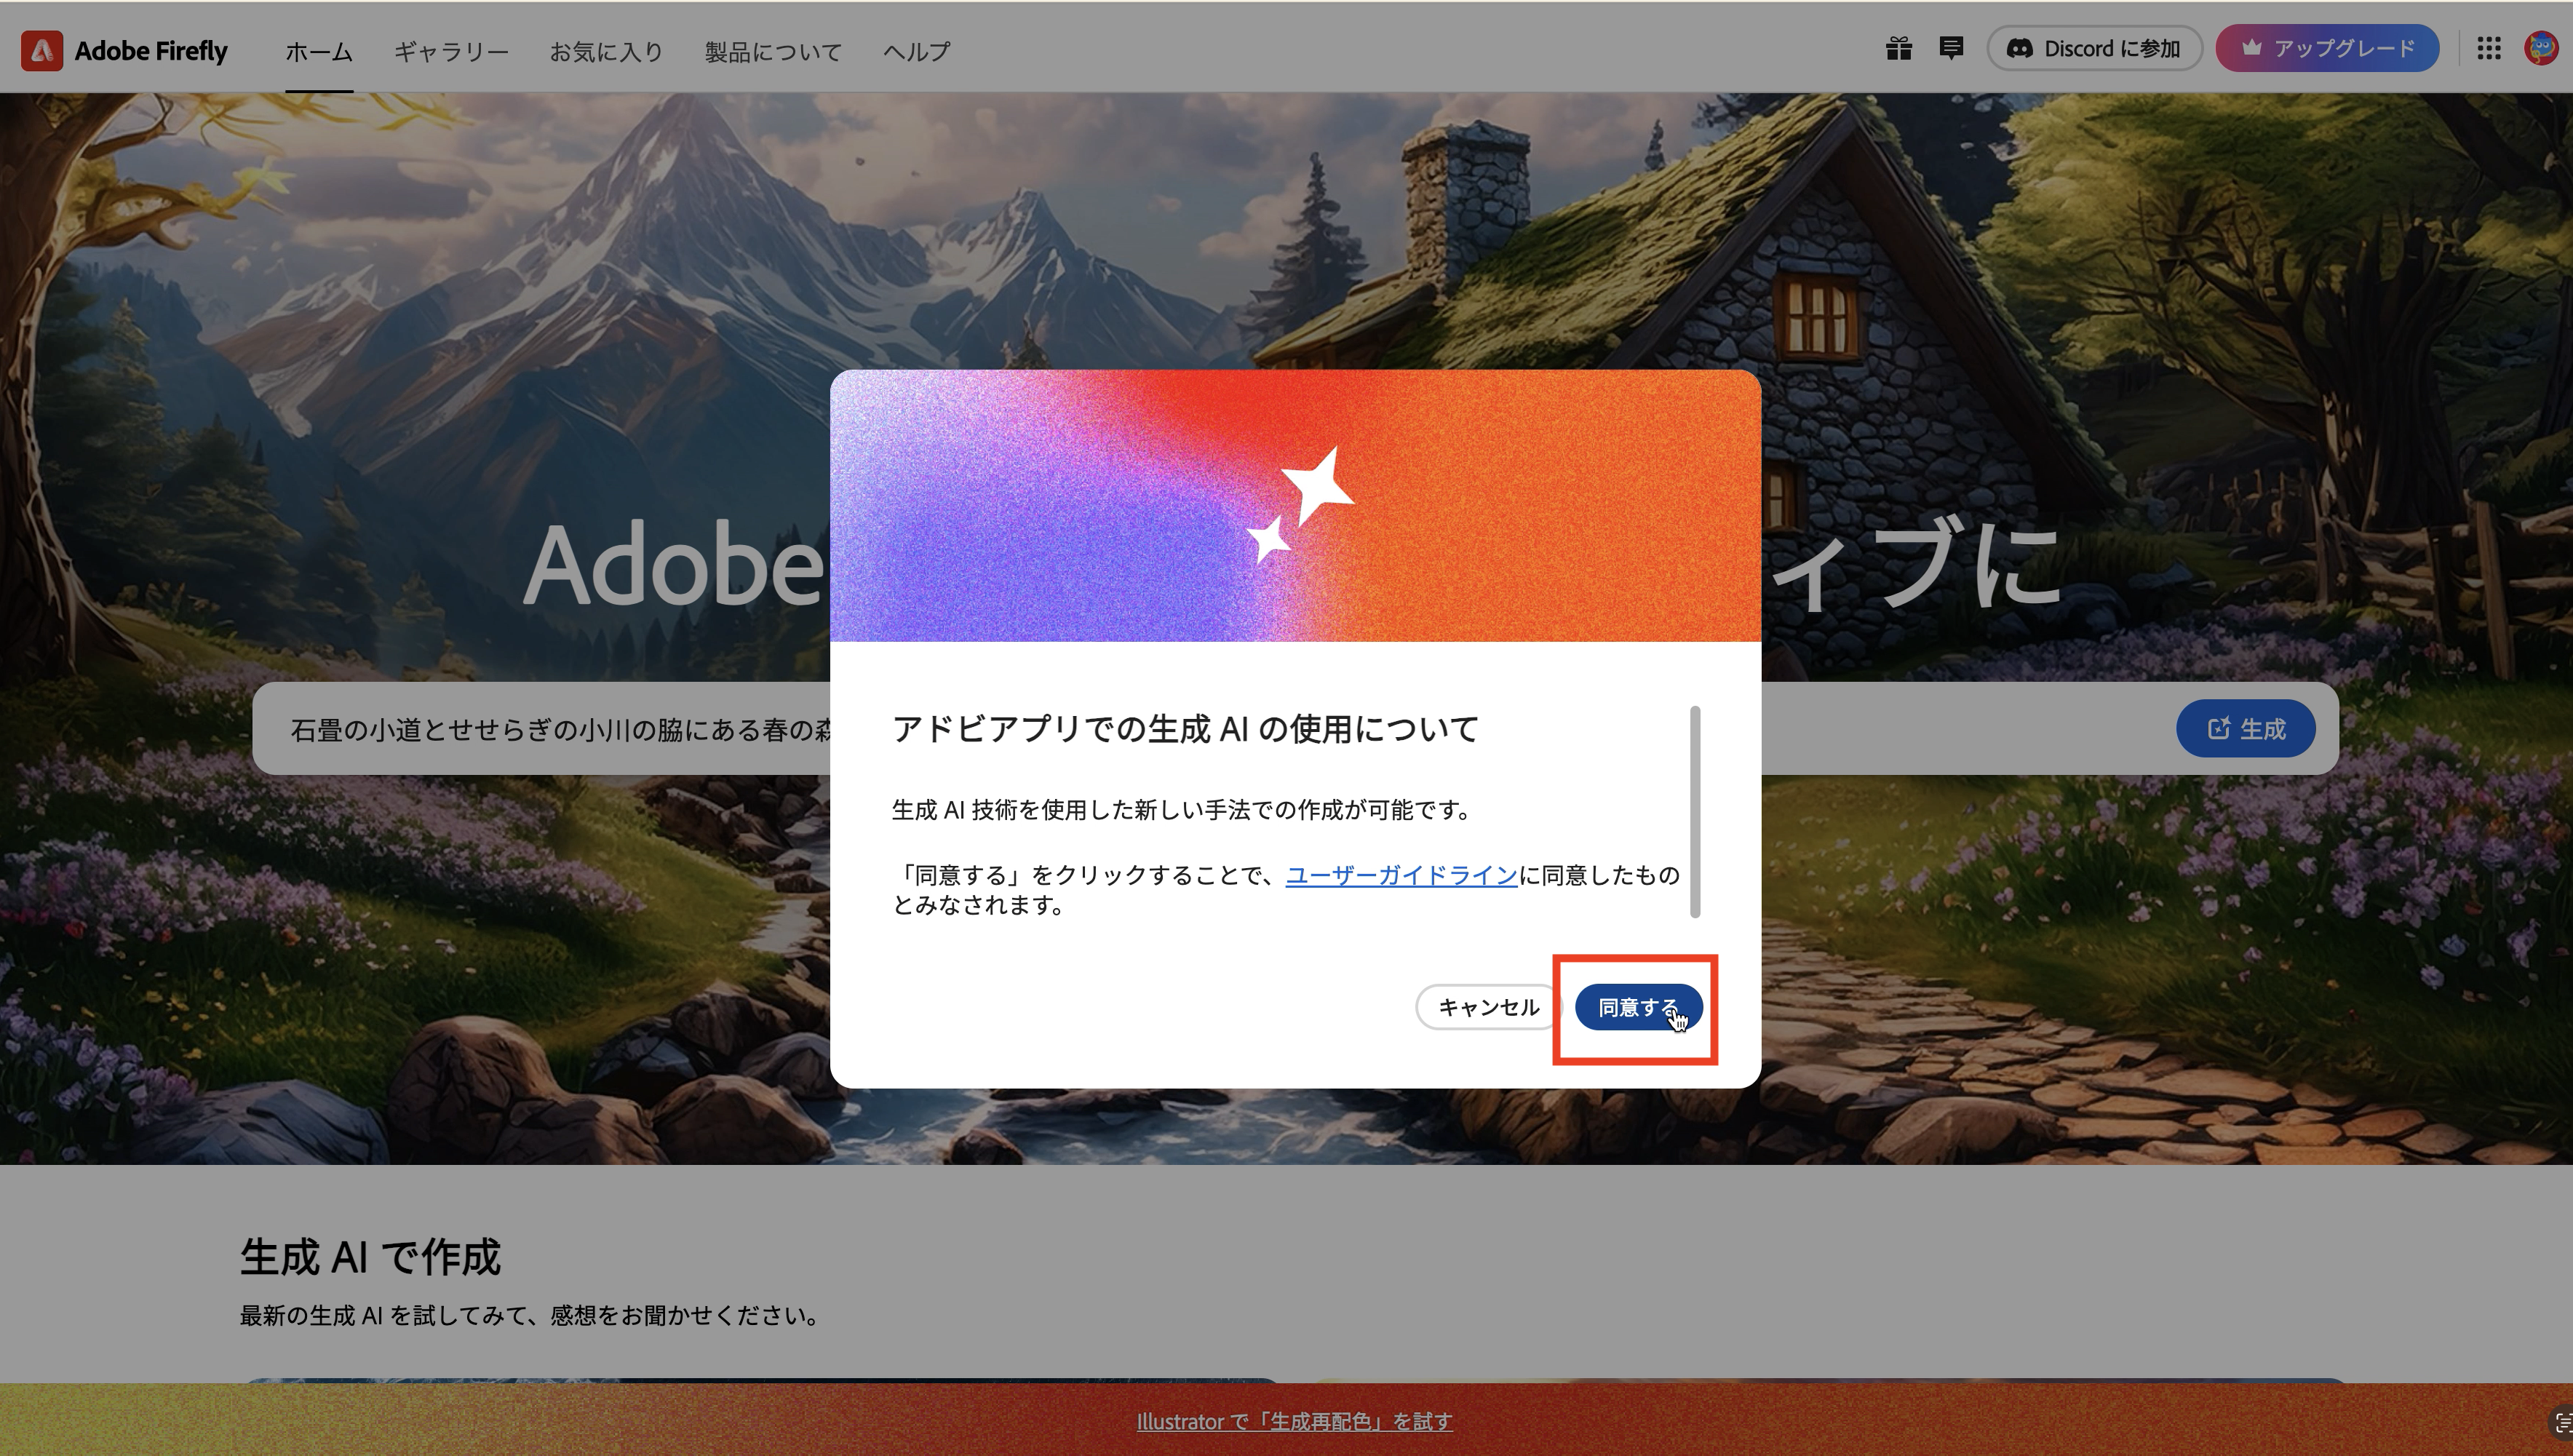Open the 製品について tab

[x=773, y=51]
